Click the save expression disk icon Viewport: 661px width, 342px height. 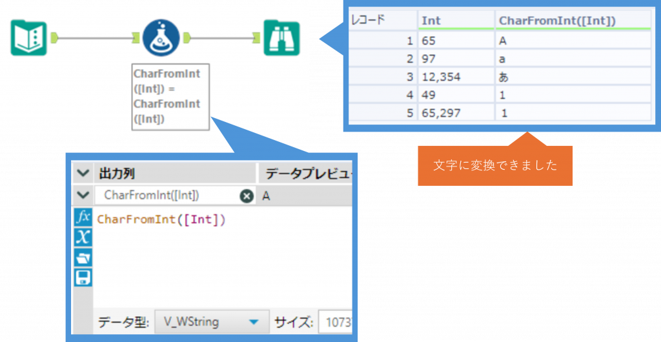coord(84,277)
